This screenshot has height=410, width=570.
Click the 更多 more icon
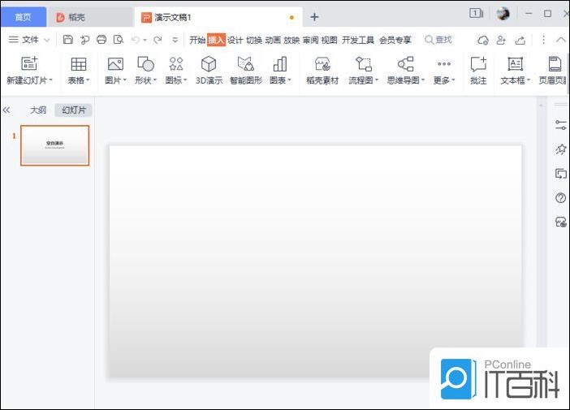click(444, 64)
